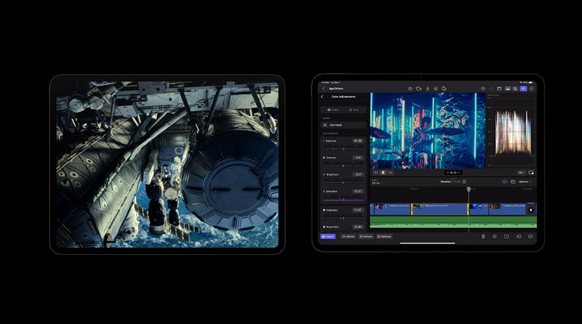
Task: Select the green audio track in timeline
Action: (x=453, y=222)
